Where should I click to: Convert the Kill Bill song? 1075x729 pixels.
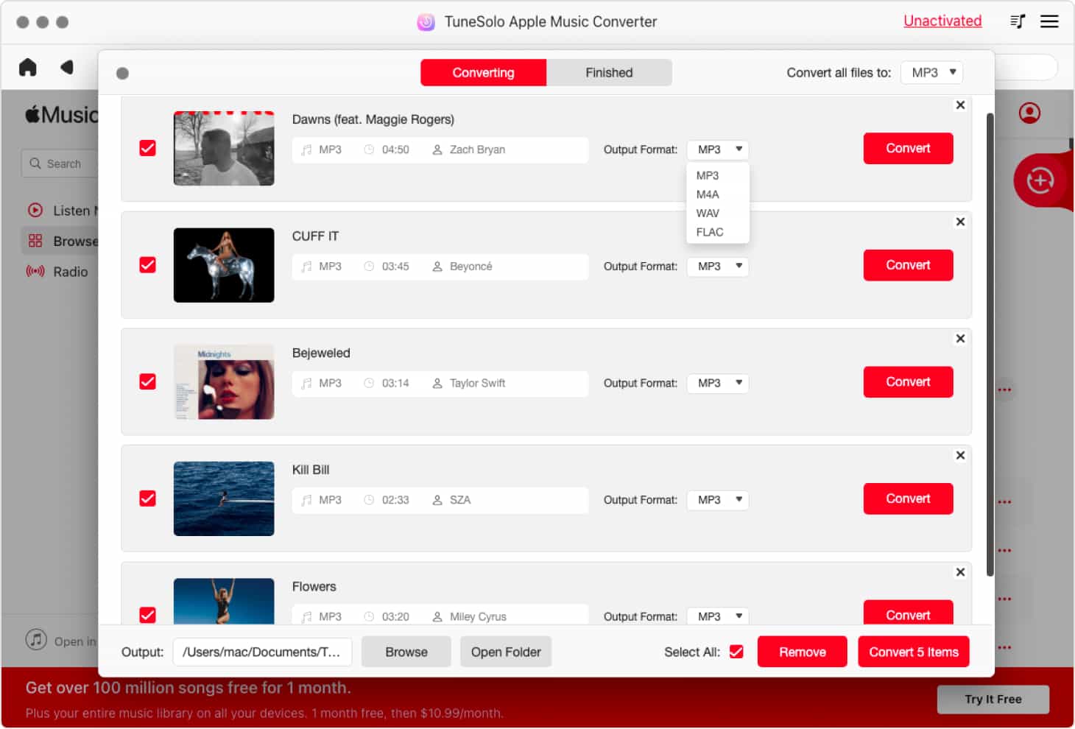908,499
